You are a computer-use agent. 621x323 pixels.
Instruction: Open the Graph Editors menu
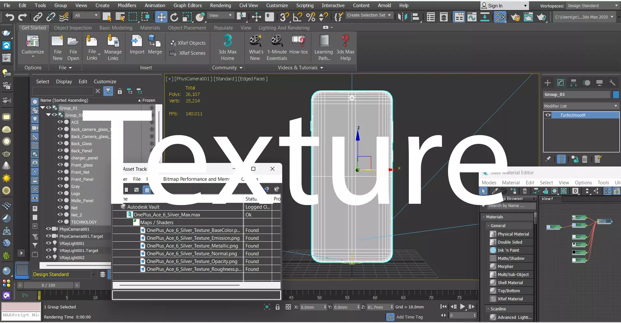tap(188, 6)
